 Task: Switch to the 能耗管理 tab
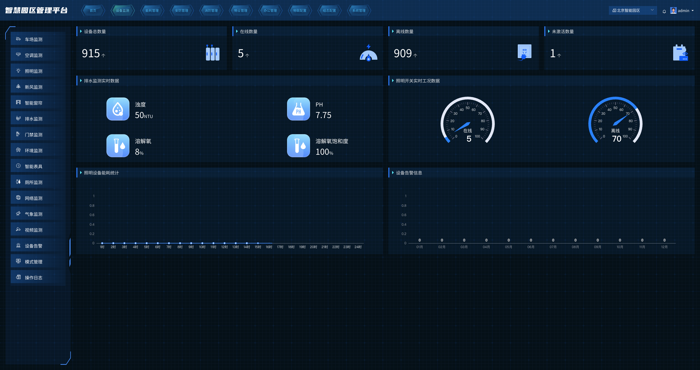pos(152,11)
